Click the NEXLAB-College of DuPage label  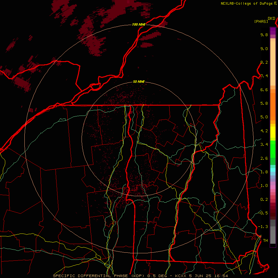pyautogui.click(x=246, y=3)
